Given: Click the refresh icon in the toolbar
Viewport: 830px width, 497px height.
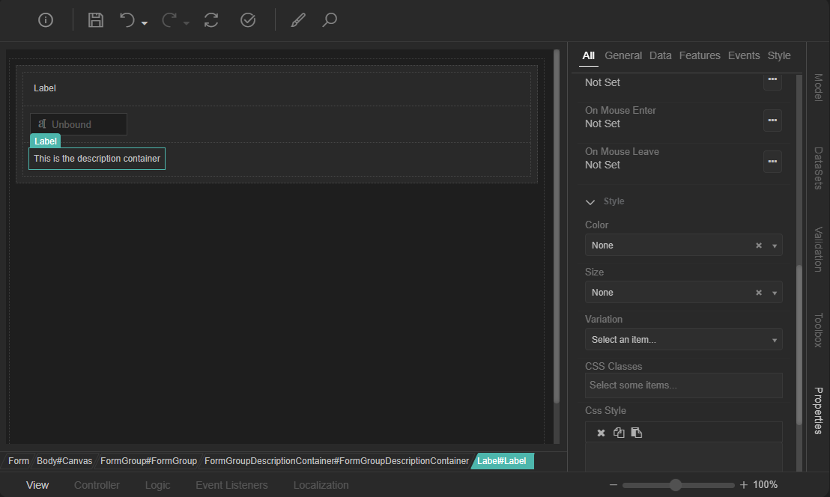Looking at the screenshot, I should (211, 20).
